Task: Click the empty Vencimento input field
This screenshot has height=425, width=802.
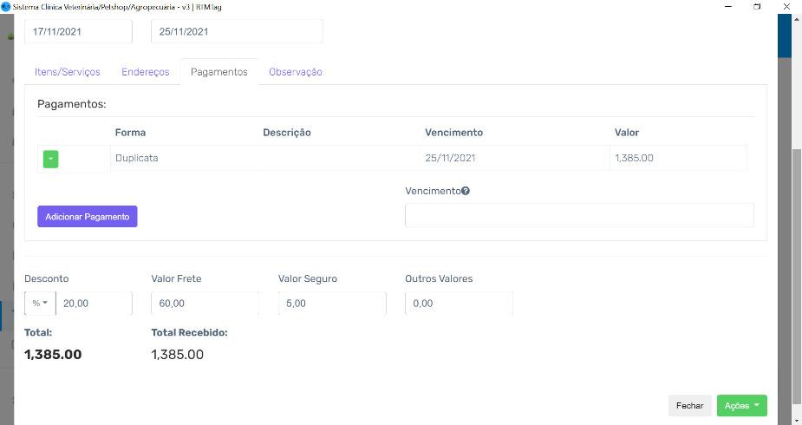Action: 579,215
